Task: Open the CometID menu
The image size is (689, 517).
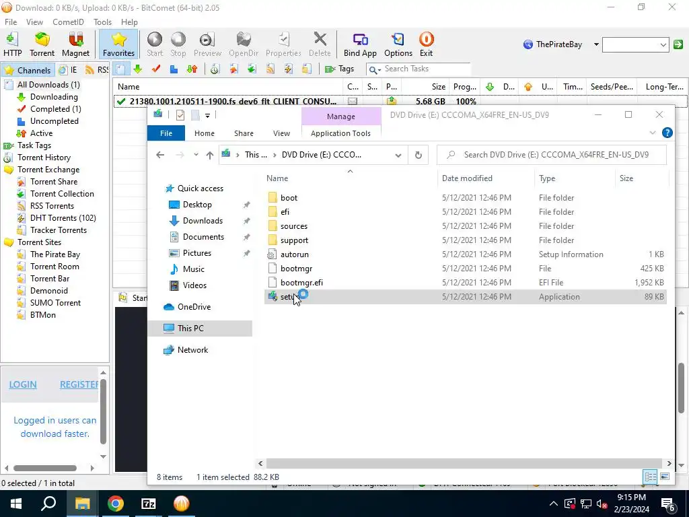Action: pyautogui.click(x=68, y=22)
